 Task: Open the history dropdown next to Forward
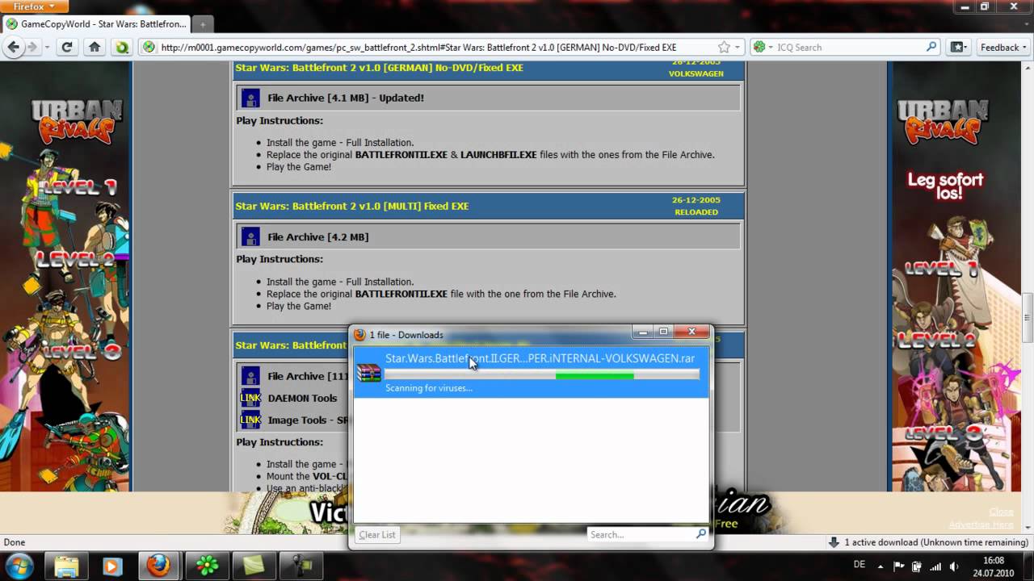tap(47, 47)
